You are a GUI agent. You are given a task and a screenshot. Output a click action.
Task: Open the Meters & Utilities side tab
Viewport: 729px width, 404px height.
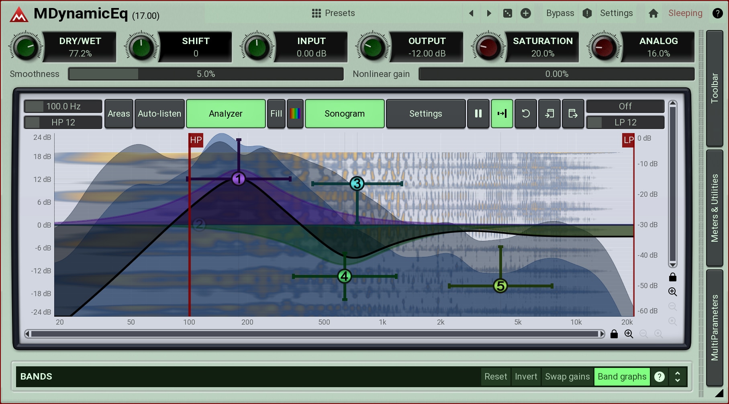715,208
